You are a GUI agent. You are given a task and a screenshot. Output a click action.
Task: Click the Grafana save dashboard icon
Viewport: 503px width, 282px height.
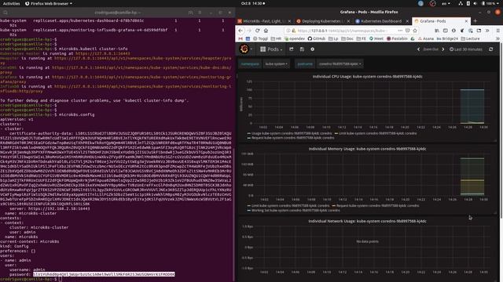[x=302, y=49]
